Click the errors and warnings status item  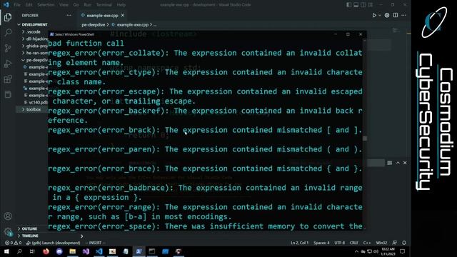point(13,243)
